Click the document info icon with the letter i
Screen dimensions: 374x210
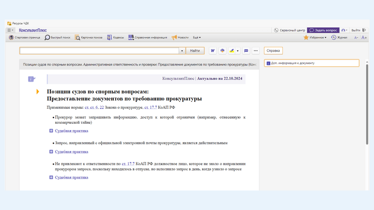tap(31, 79)
